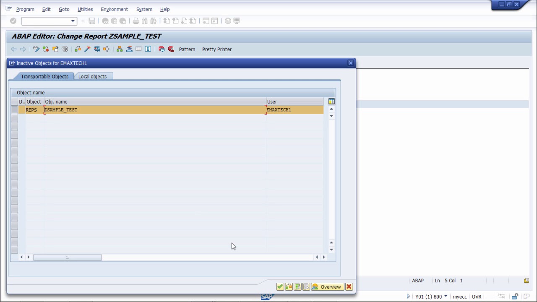Open the Utilities menu
Screen dimensions: 537x302
point(85,9)
